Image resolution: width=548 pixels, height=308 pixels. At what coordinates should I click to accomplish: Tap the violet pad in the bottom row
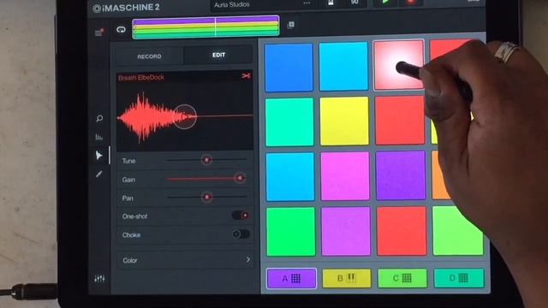[x=346, y=231]
